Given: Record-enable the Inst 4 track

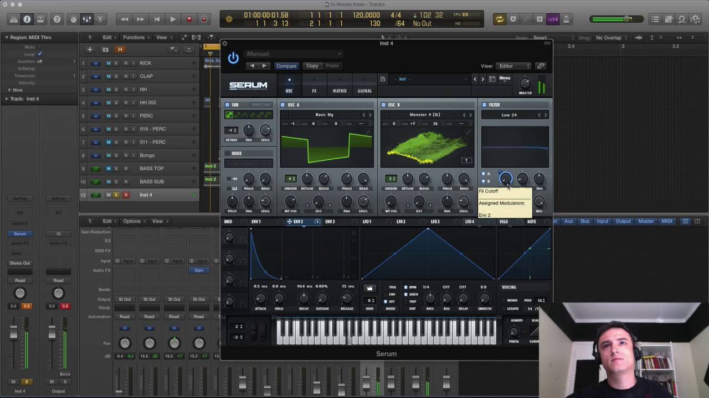Looking at the screenshot, I should point(126,195).
